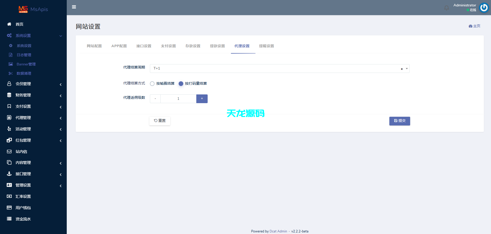The height and width of the screenshot is (234, 491).
Task: Click the Dcat Admin footer link
Action: (x=278, y=231)
